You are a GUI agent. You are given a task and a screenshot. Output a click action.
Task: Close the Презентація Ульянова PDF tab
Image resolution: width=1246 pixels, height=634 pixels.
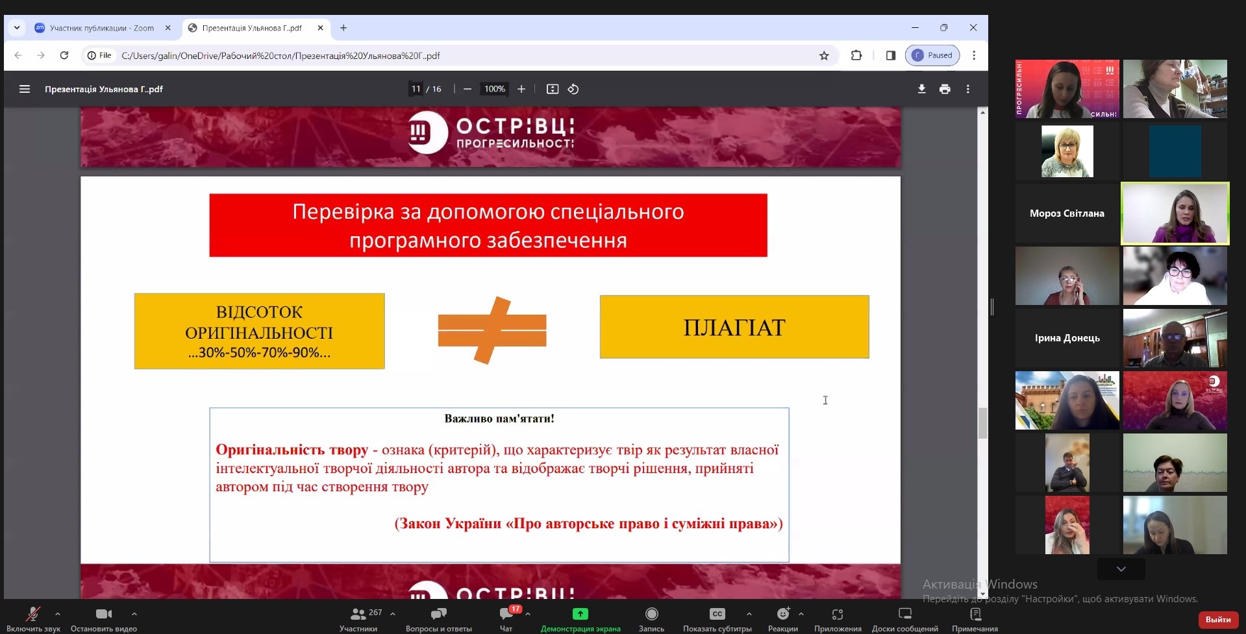click(320, 28)
